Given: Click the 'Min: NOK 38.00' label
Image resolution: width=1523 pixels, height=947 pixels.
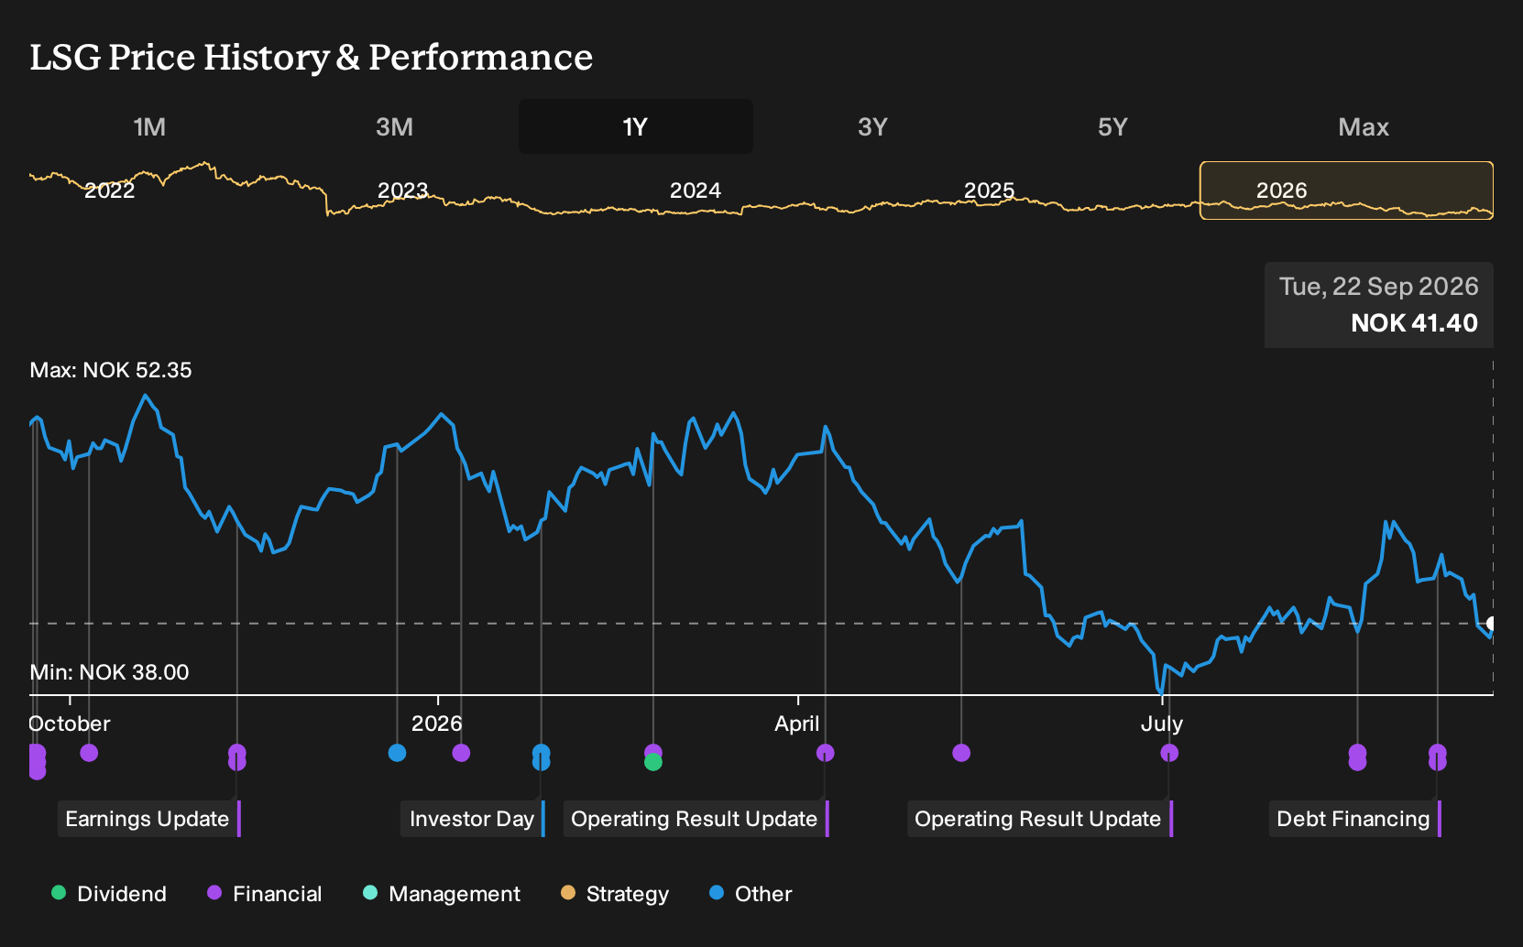Looking at the screenshot, I should (x=109, y=672).
